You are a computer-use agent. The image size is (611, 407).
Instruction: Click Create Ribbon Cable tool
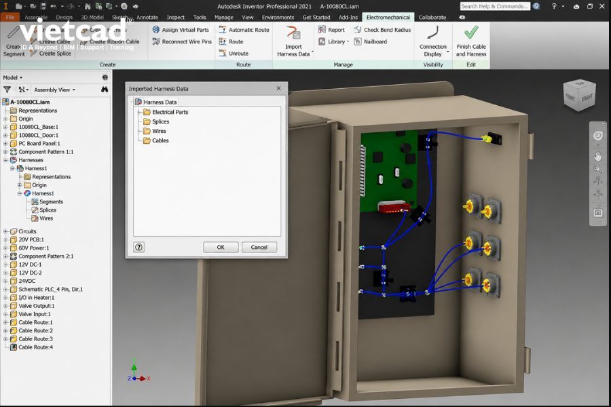point(110,41)
